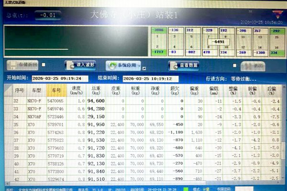Select sensor cell 1 showing 3886
This screenshot has width=287, height=191.
[158, 31]
